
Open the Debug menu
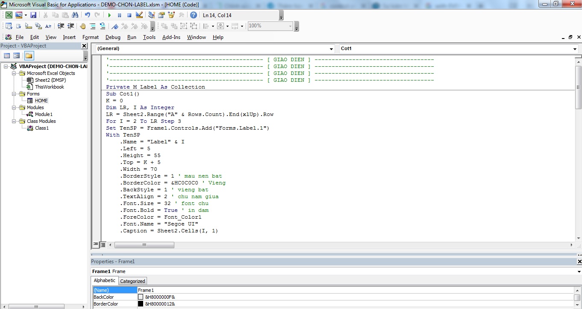coord(113,37)
